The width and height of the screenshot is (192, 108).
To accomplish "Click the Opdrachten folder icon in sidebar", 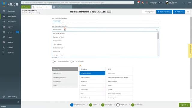I will pos(4,16).
